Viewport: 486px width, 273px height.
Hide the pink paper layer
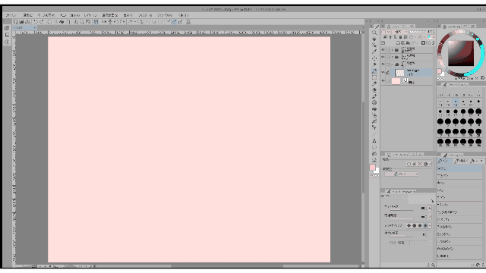pos(383,81)
